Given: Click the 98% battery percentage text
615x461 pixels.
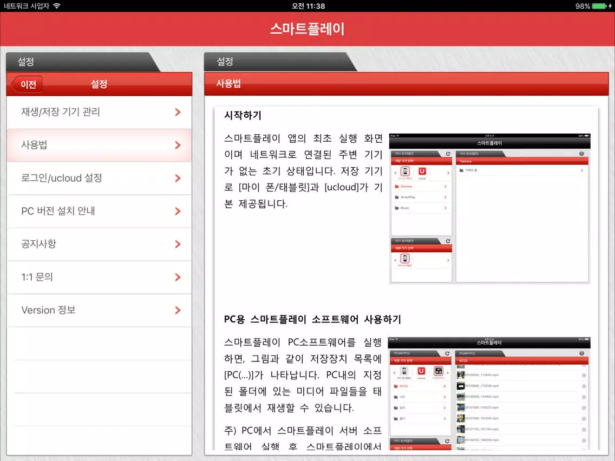Looking at the screenshot, I should click(583, 6).
